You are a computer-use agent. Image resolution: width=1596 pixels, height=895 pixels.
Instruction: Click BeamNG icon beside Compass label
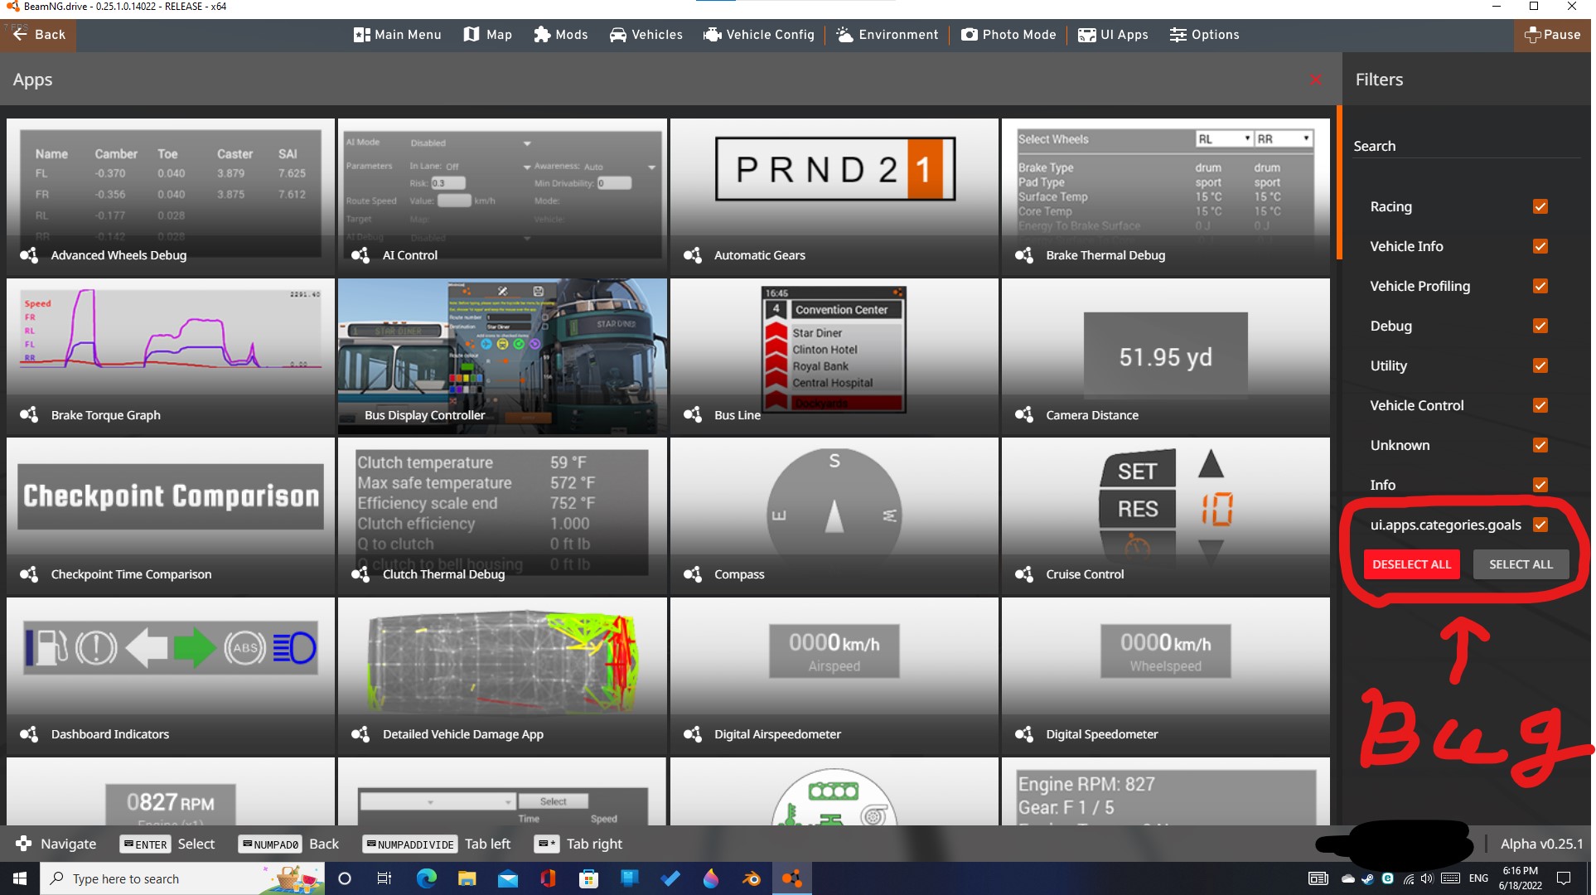[x=693, y=574]
